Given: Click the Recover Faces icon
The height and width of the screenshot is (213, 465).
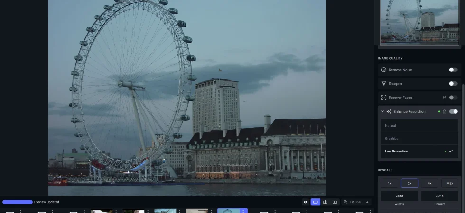Looking at the screenshot, I should (384, 98).
